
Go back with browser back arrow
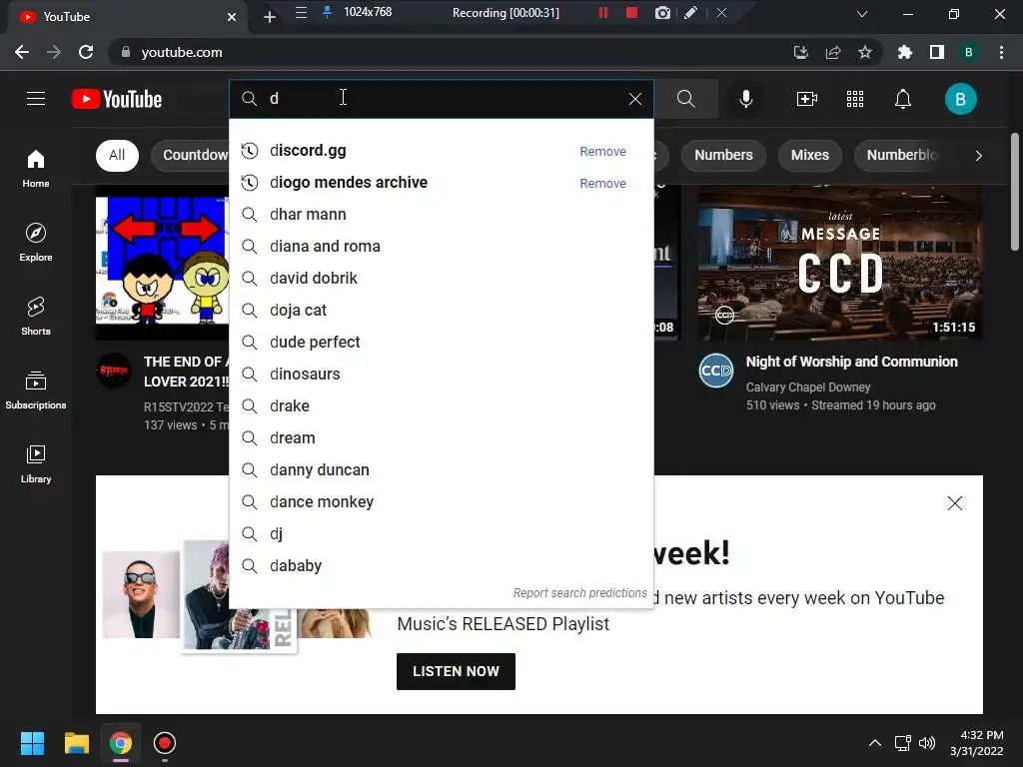tap(22, 52)
